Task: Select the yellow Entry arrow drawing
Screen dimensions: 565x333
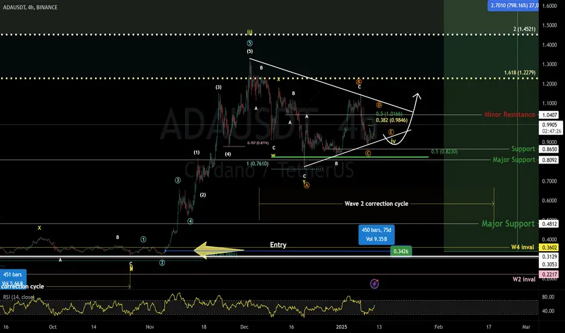Action: coord(219,250)
